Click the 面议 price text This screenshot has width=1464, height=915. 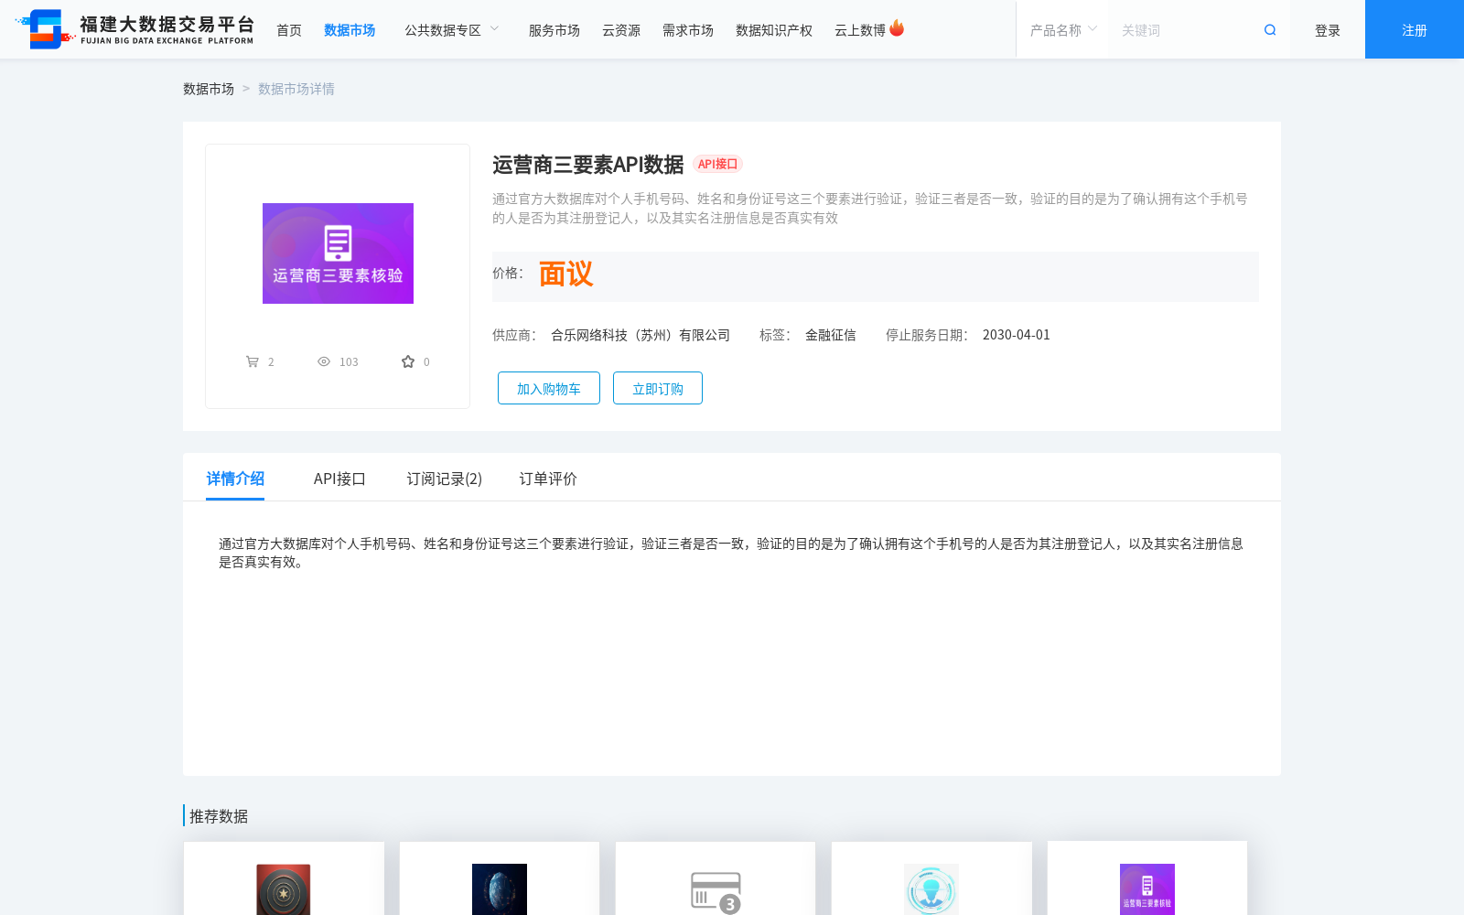pos(565,274)
